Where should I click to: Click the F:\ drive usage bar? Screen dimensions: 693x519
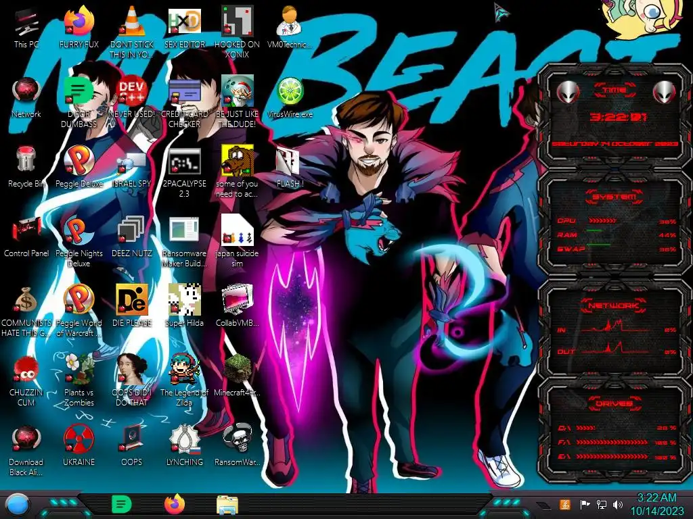click(x=612, y=442)
